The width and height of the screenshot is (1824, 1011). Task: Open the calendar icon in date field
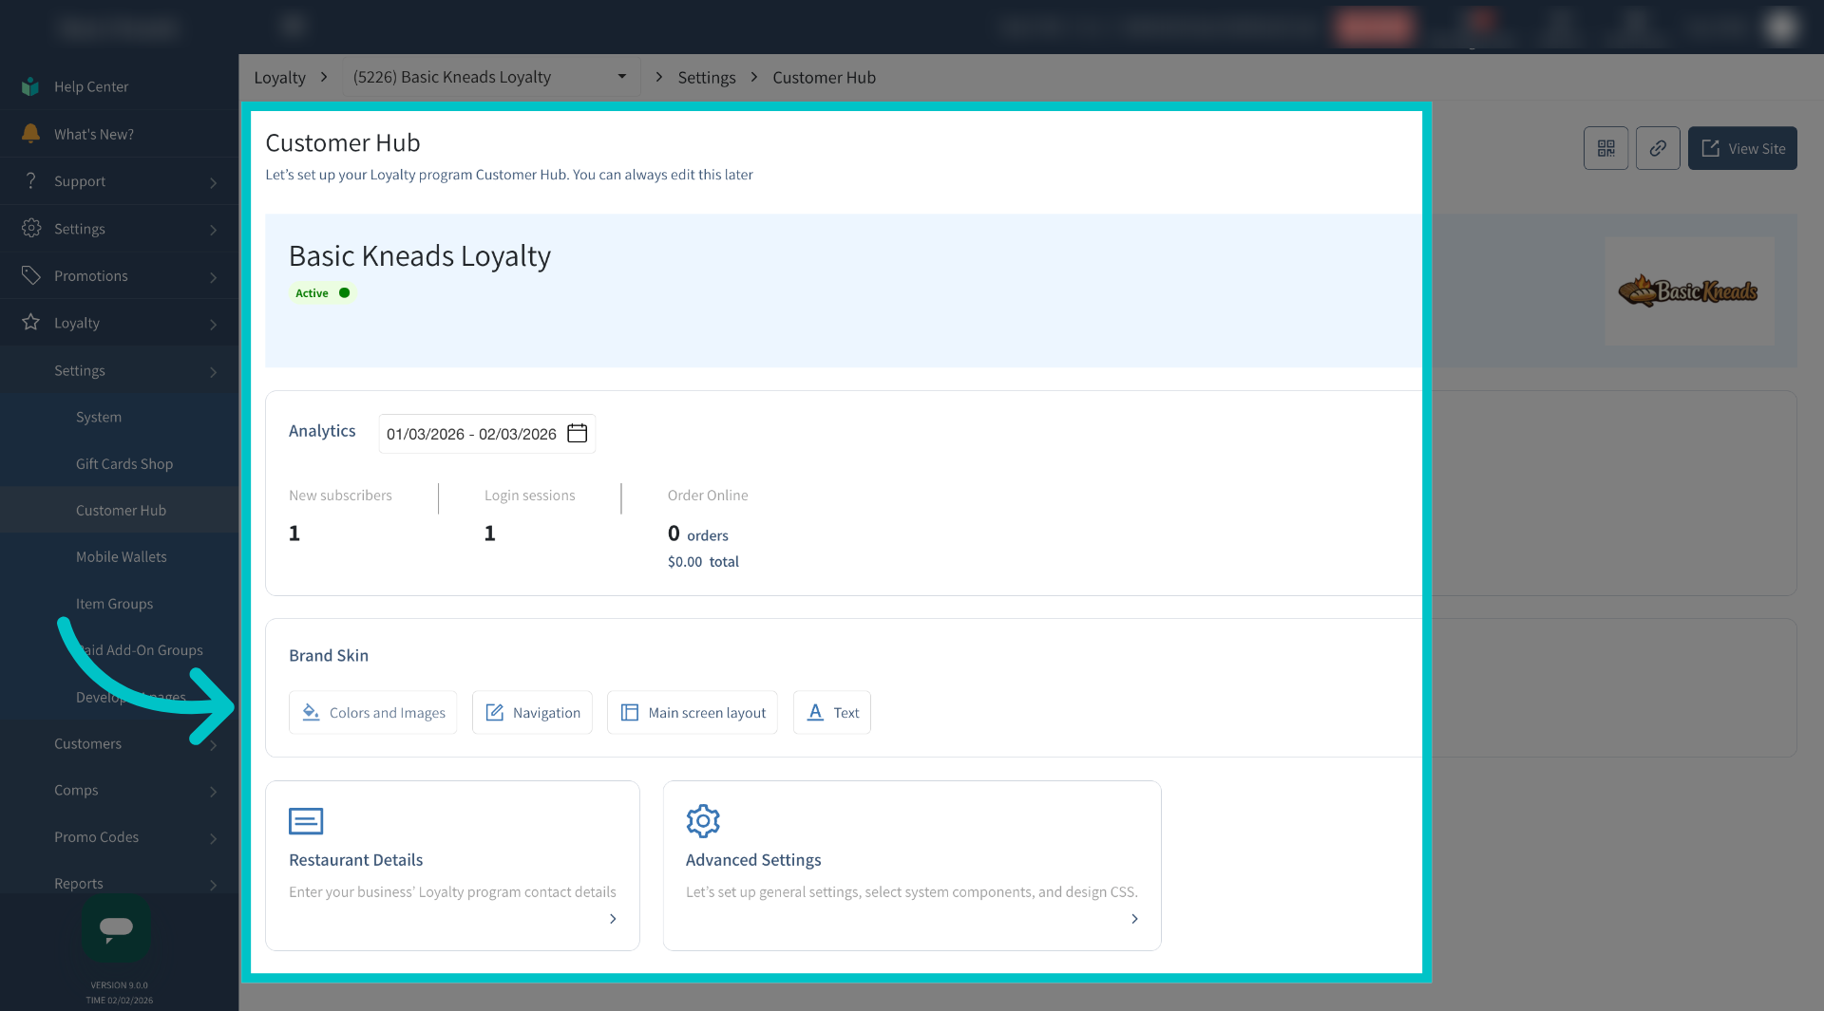[x=577, y=433]
